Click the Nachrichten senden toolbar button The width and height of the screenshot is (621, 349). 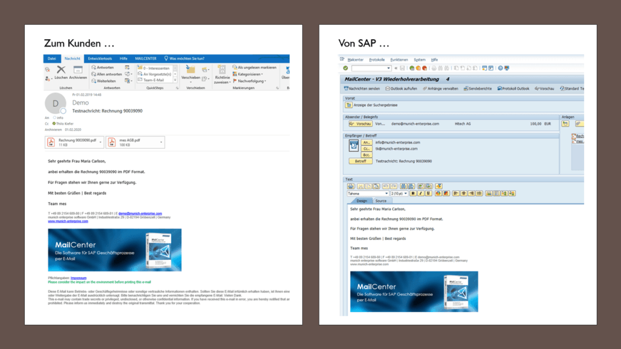pos(362,89)
